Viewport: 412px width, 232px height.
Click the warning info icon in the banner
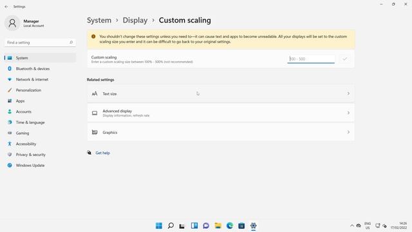point(93,37)
